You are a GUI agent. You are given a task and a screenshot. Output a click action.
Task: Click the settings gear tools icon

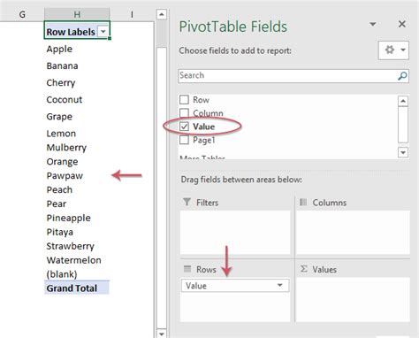(x=390, y=50)
